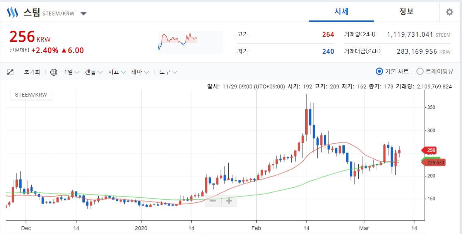
Task: Expand the 캔들 chart type dropdown
Action: coord(94,72)
